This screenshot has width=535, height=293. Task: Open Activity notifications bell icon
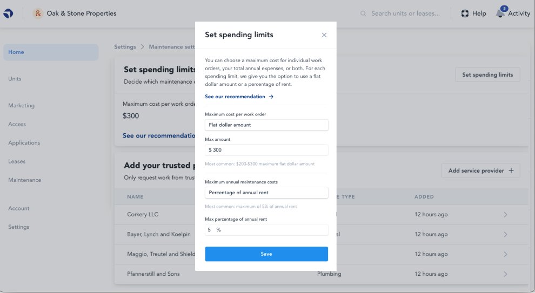[x=500, y=13]
